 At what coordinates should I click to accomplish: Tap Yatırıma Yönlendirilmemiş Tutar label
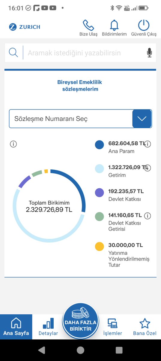coord(129,259)
